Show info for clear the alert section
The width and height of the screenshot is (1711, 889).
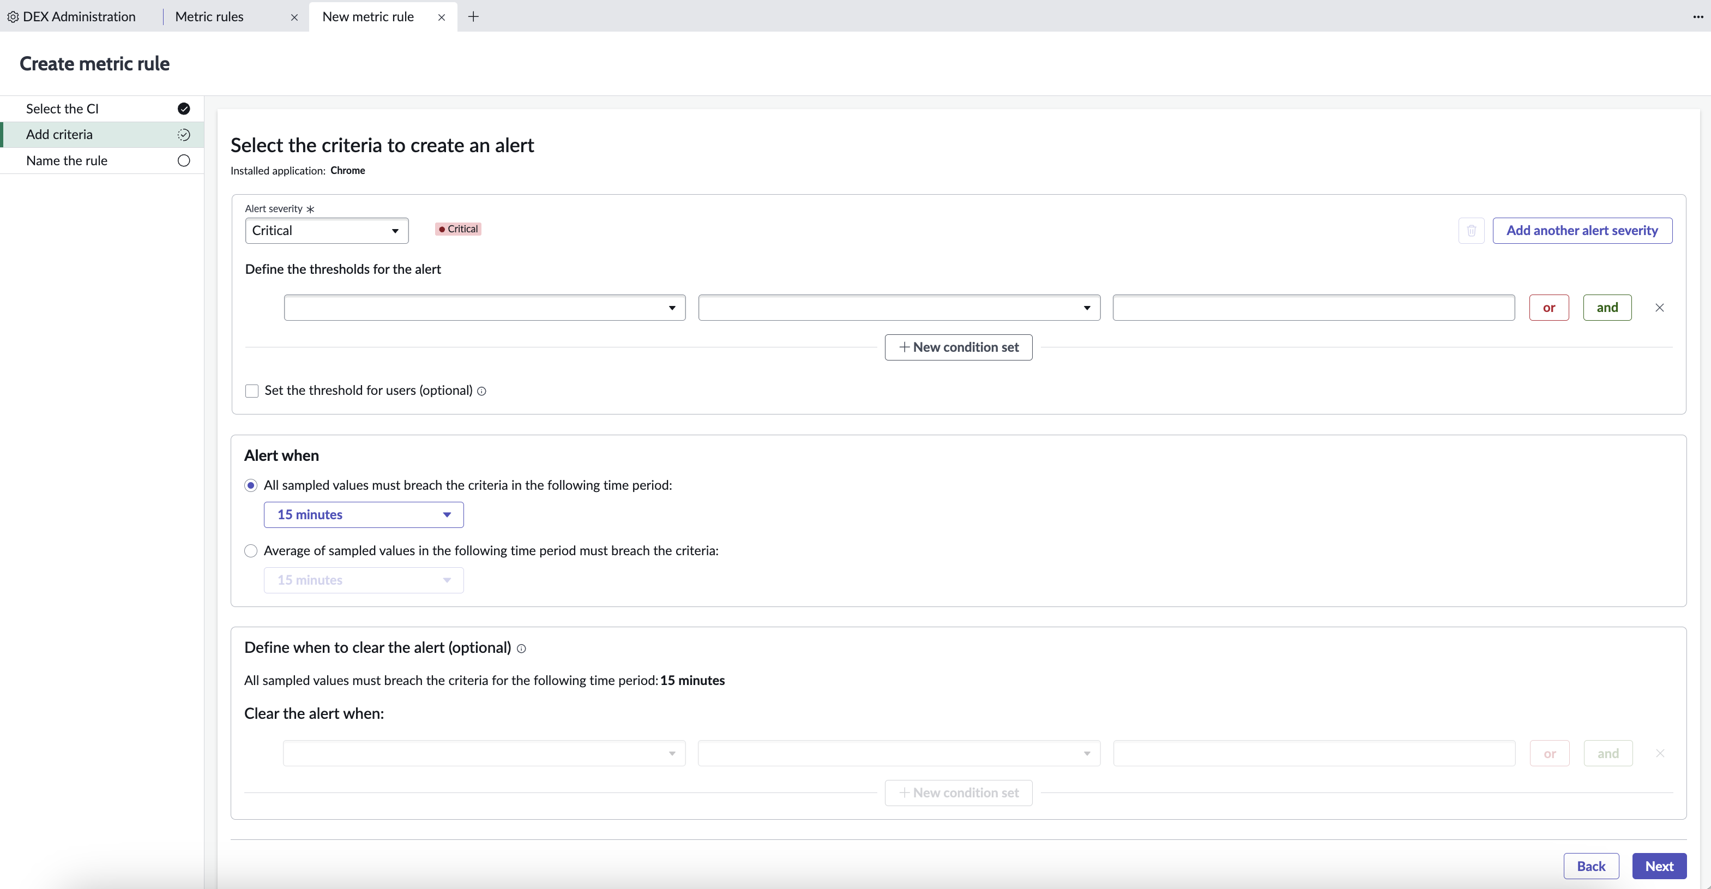pos(521,648)
